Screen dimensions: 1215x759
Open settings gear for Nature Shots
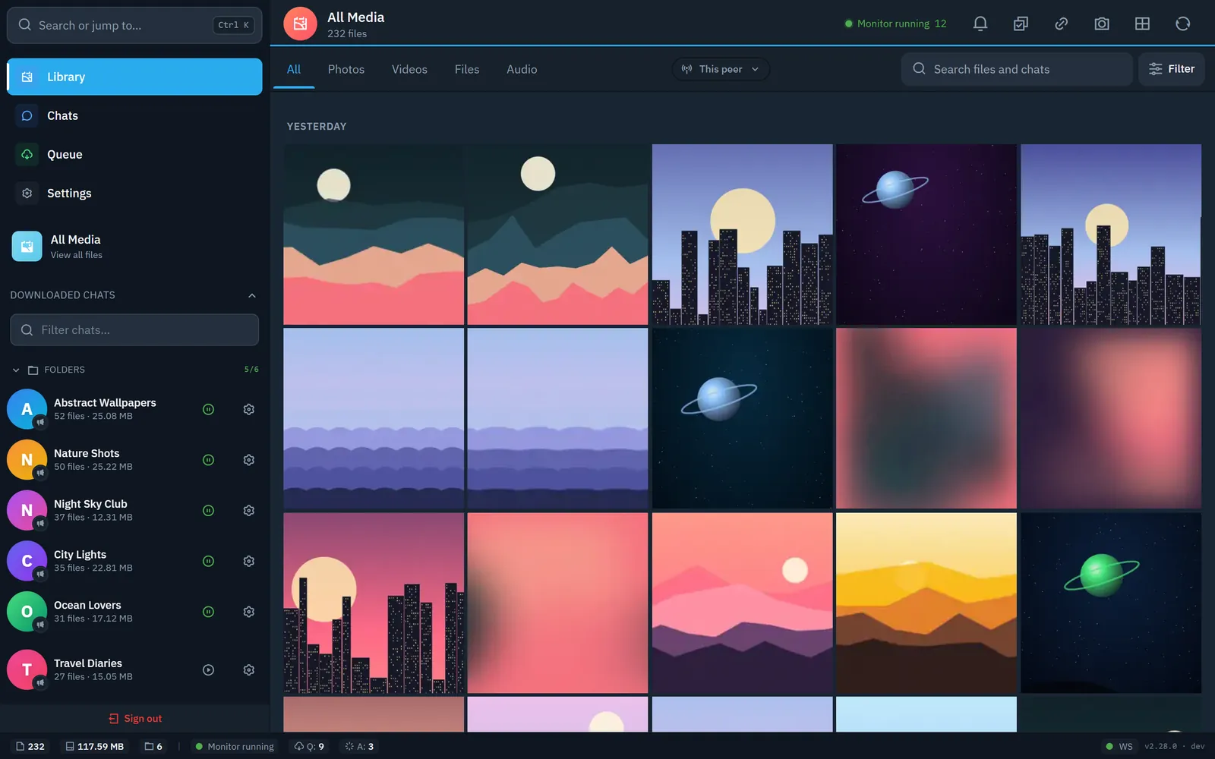248,460
